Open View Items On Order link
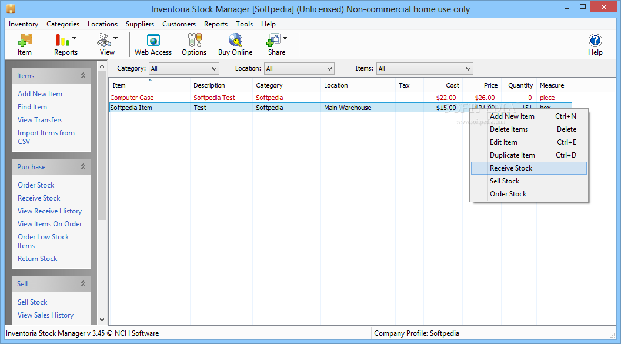621x344 pixels. click(x=50, y=224)
